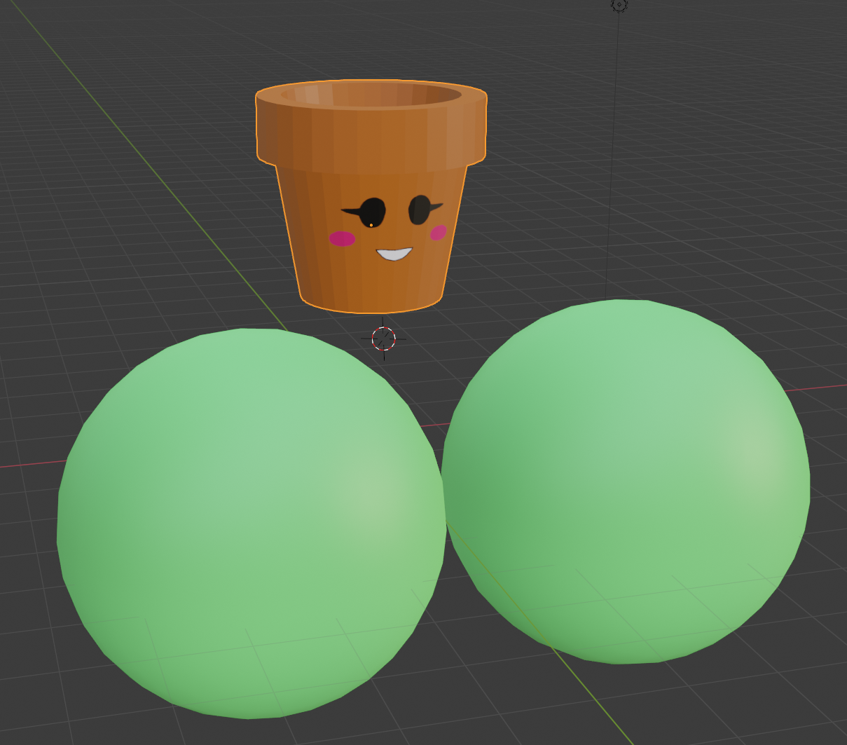Image resolution: width=847 pixels, height=745 pixels.
Task: Click the pot's right black eye
Action: (x=420, y=210)
